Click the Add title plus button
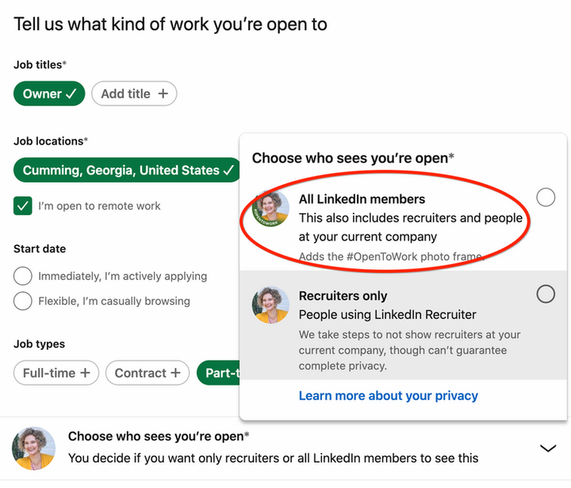 134,94
